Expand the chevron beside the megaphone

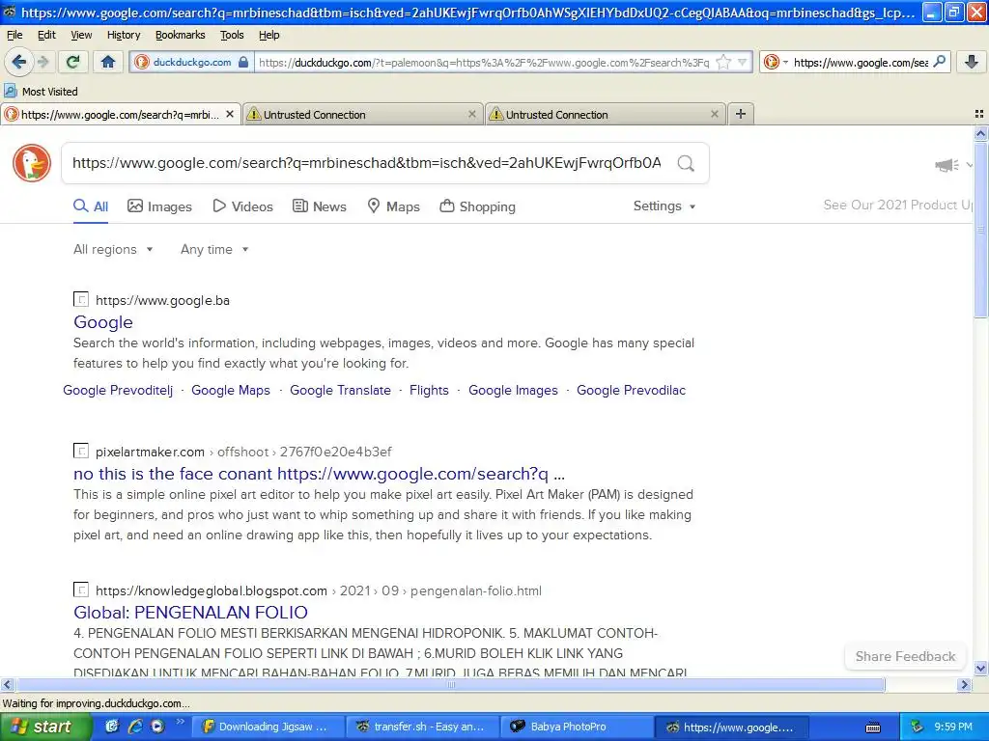pos(969,165)
